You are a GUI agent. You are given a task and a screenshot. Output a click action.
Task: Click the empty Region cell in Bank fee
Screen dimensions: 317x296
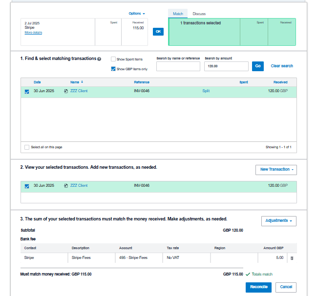click(x=234, y=258)
